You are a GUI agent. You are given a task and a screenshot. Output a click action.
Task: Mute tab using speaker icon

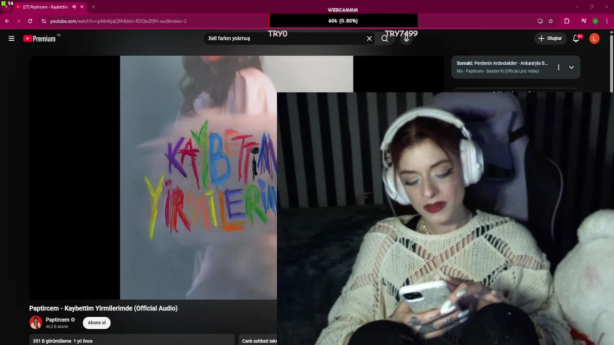pos(74,7)
